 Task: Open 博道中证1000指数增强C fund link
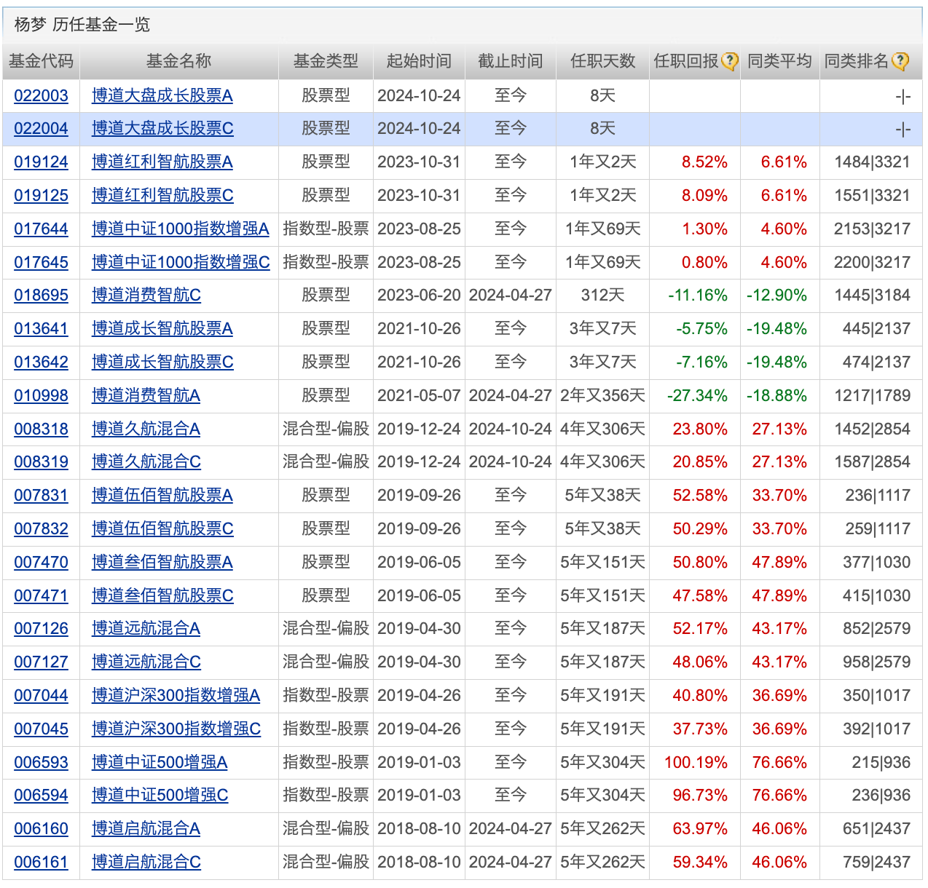pos(181,263)
